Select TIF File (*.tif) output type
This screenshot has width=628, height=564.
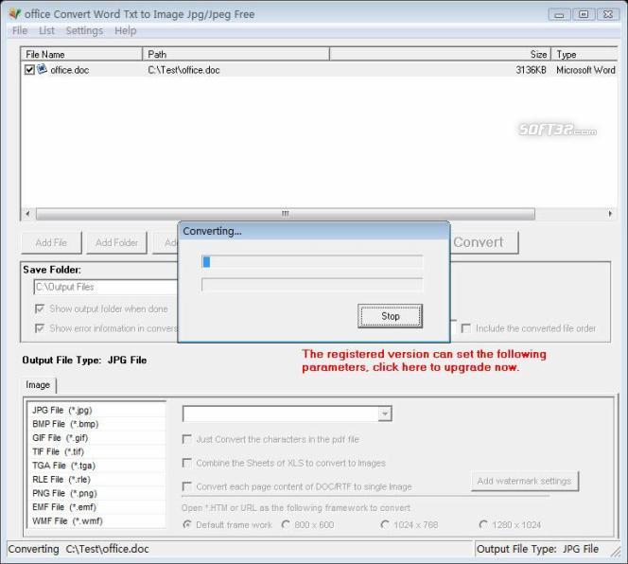coord(96,451)
